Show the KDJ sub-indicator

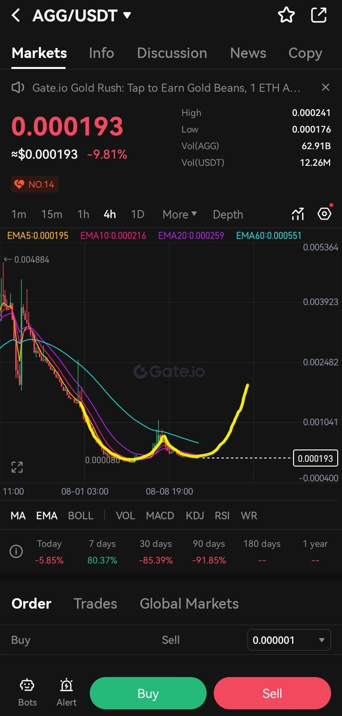(195, 516)
